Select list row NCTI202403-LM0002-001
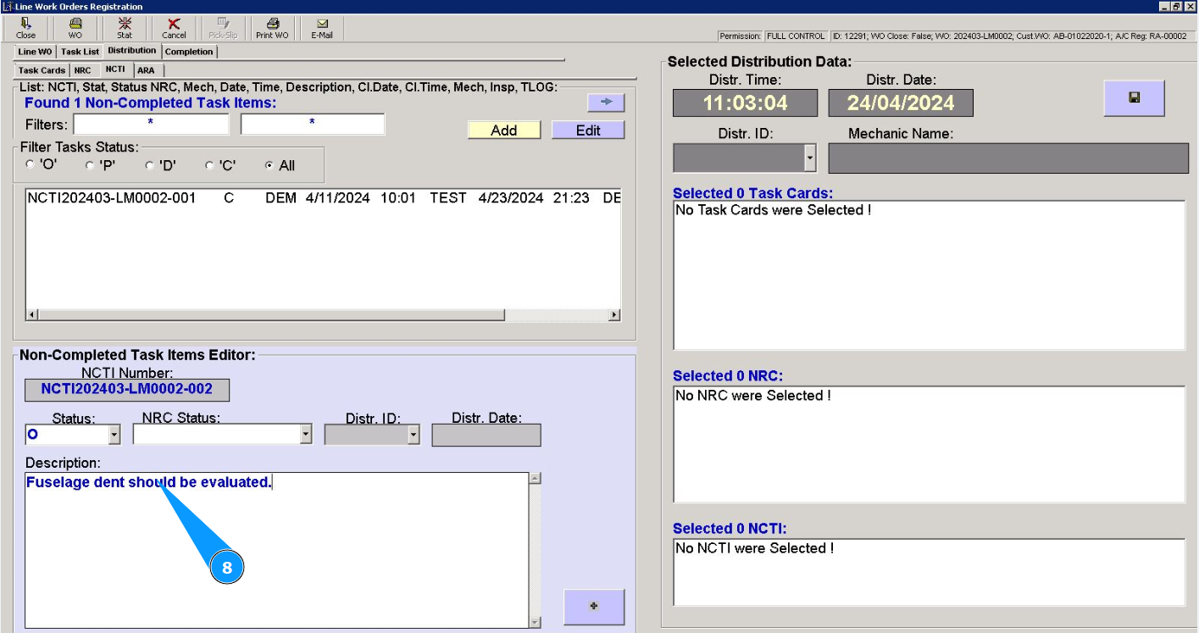1199x633 pixels. (323, 198)
